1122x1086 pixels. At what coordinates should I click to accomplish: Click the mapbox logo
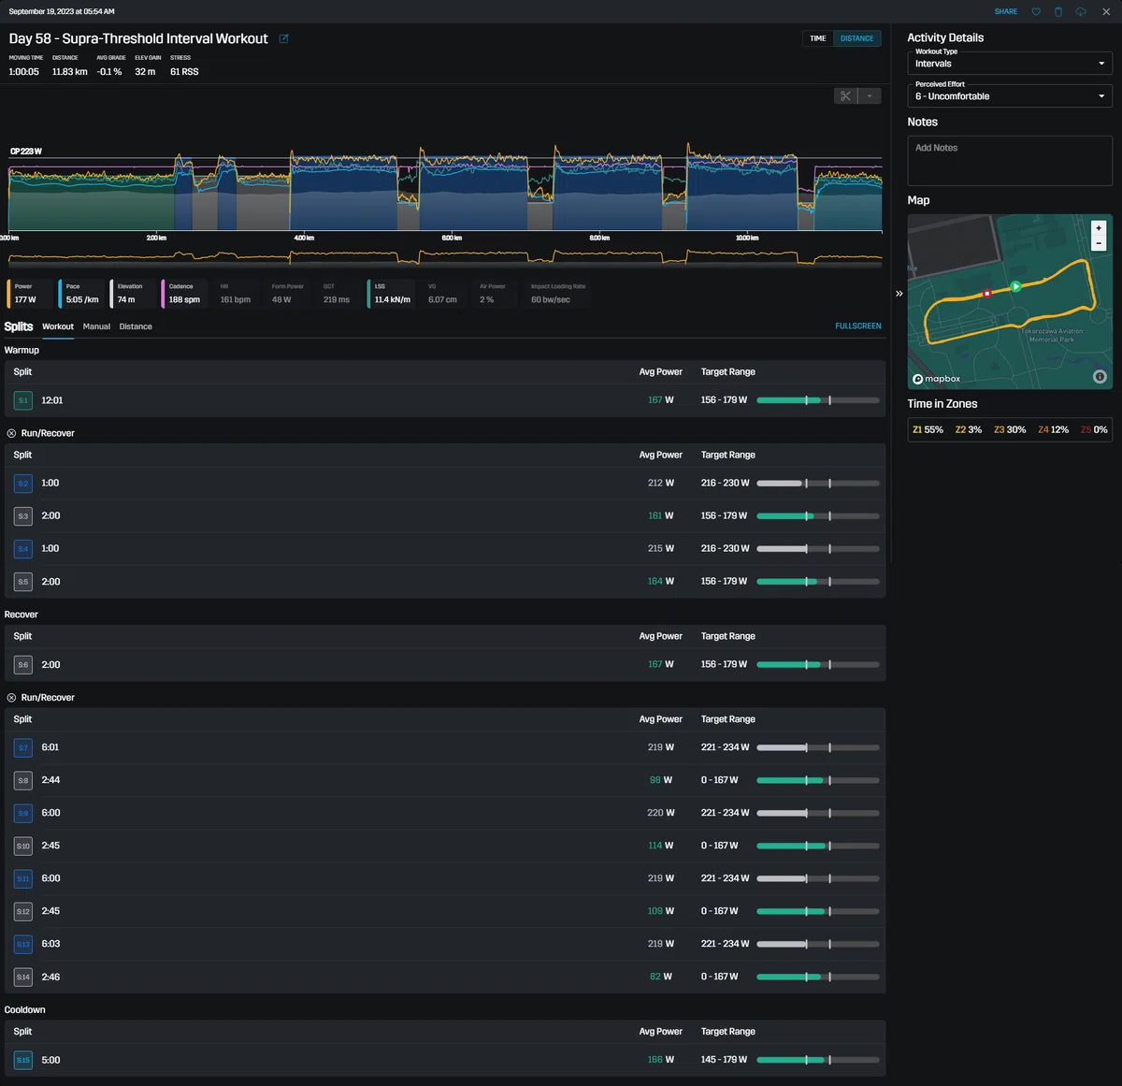(937, 379)
